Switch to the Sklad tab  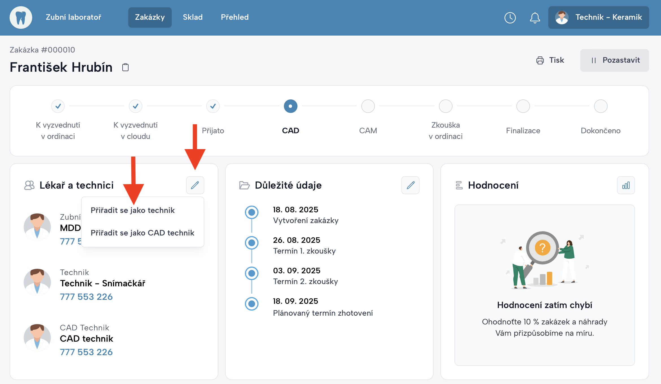click(193, 17)
